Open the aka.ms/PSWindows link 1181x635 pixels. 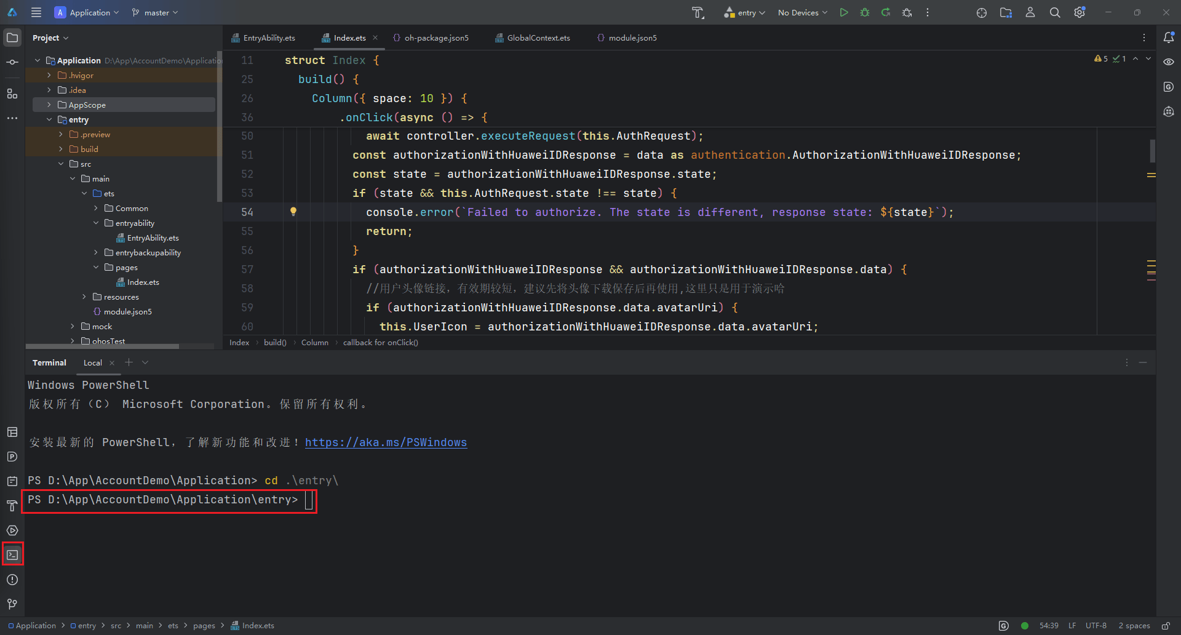pos(386,442)
